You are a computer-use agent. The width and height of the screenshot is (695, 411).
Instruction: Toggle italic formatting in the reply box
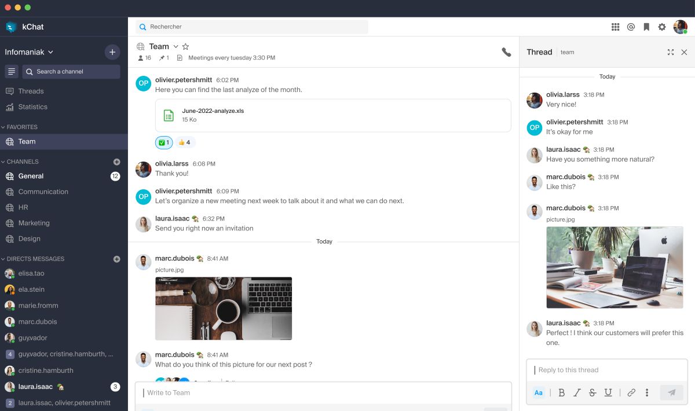point(577,392)
